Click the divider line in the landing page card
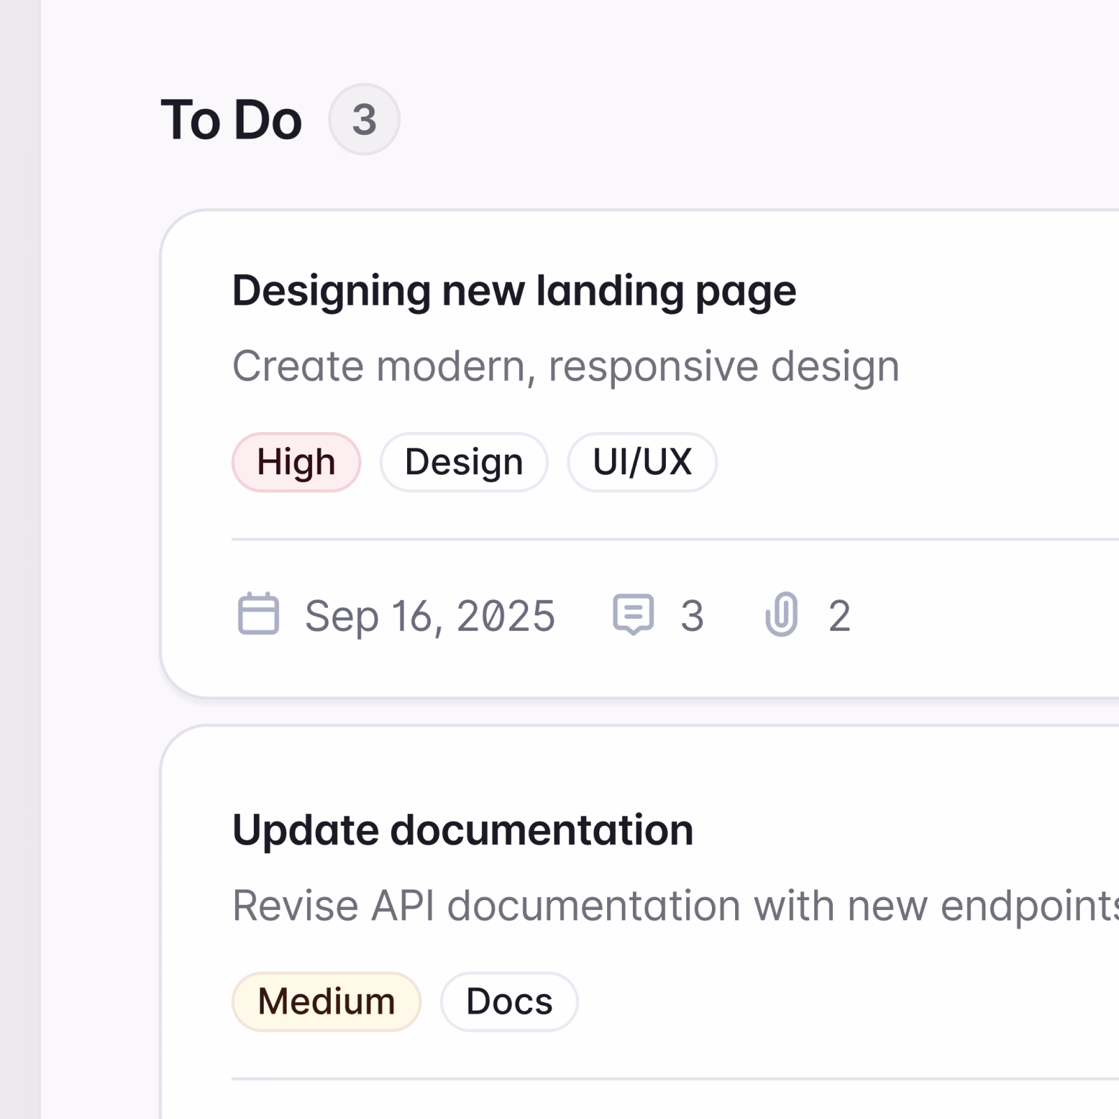Screen dimensions: 1119x1119 671,539
